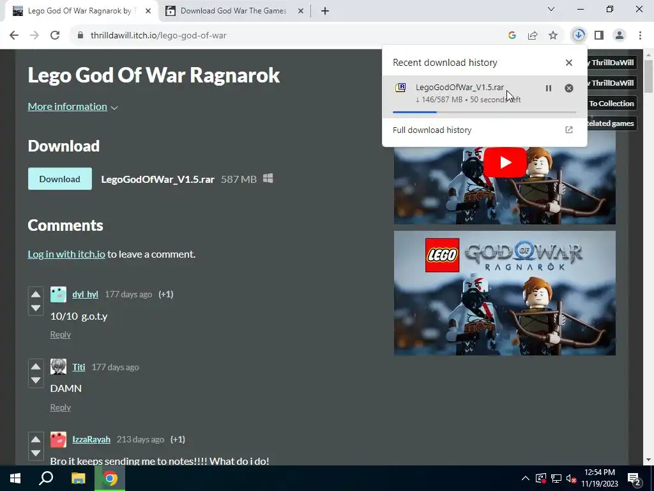Click the Windows platform icon beside 587 MB
Image resolution: width=654 pixels, height=491 pixels.
click(x=268, y=179)
